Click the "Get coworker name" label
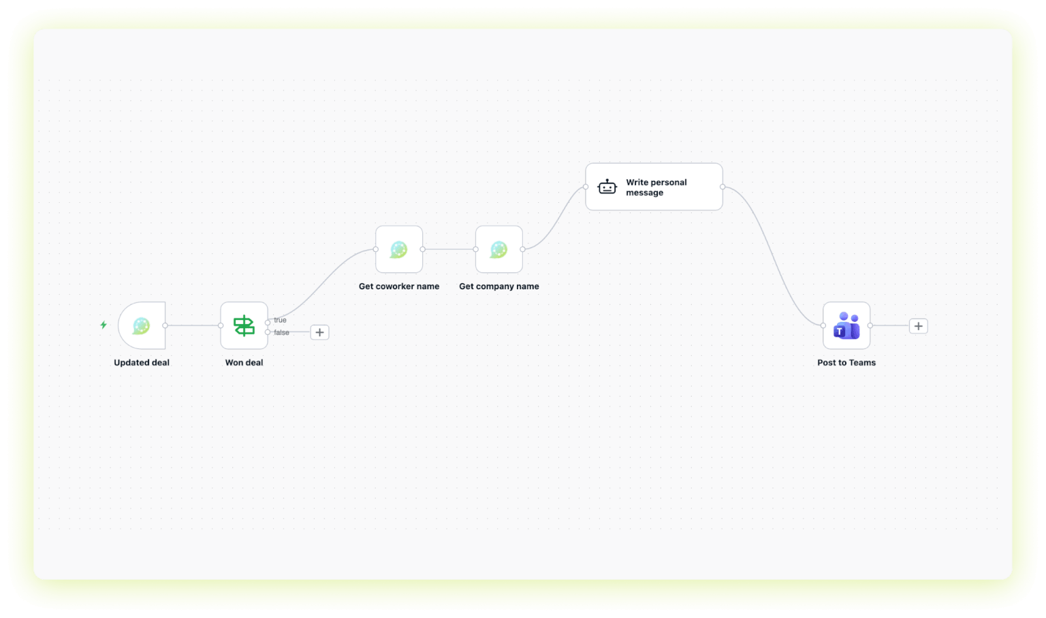 tap(399, 287)
